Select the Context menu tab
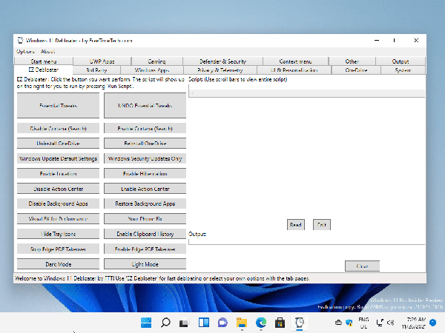This screenshot has height=333, width=445. [295, 61]
